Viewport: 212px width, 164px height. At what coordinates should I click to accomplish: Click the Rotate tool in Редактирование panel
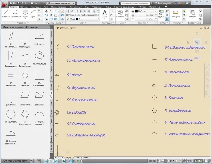[x=51, y=11]
